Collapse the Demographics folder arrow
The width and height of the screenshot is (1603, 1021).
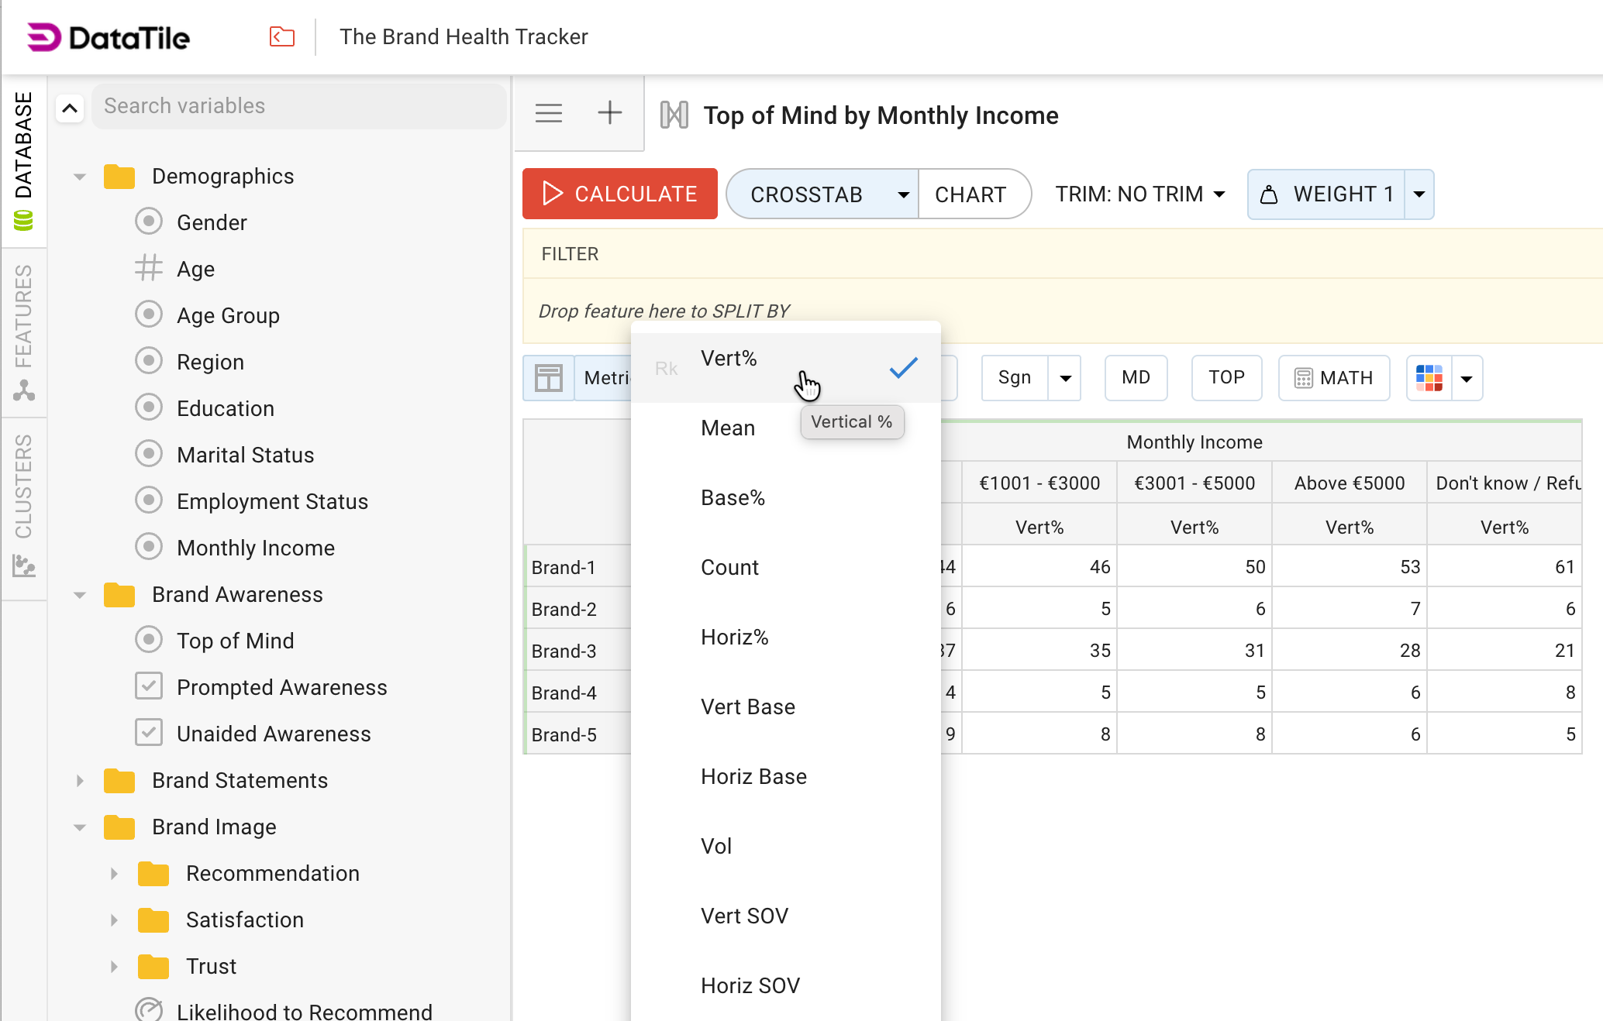(x=80, y=177)
